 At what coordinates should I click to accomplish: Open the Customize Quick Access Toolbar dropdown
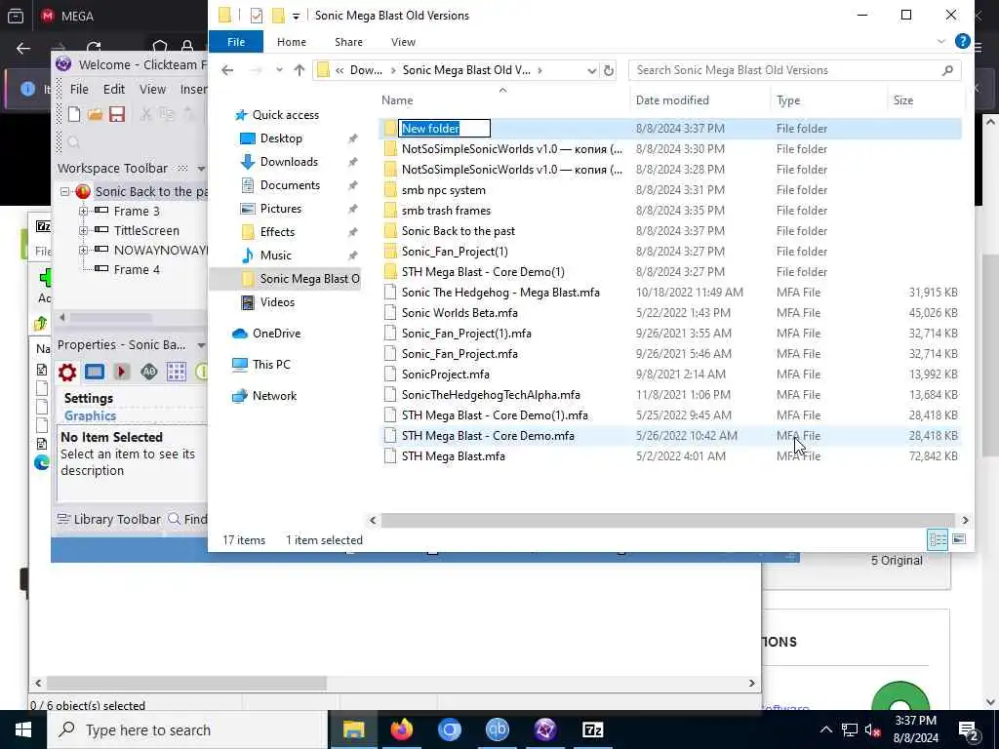[296, 17]
